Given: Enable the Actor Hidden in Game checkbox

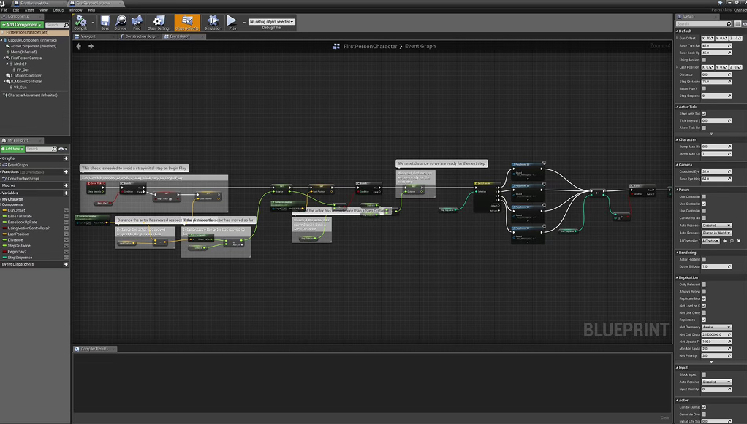Looking at the screenshot, I should (x=704, y=259).
